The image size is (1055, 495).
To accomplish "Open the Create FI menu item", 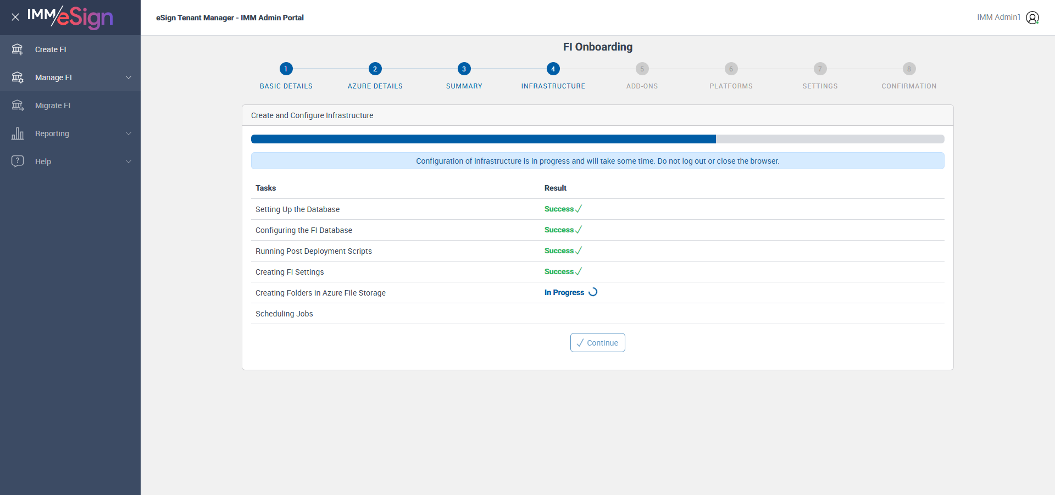I will click(x=70, y=49).
